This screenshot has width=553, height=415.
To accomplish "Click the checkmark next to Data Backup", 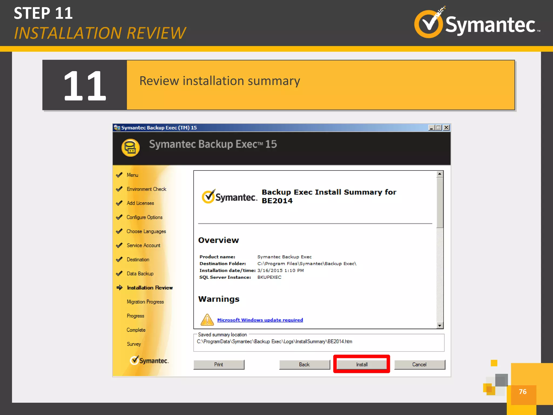I will [119, 273].
